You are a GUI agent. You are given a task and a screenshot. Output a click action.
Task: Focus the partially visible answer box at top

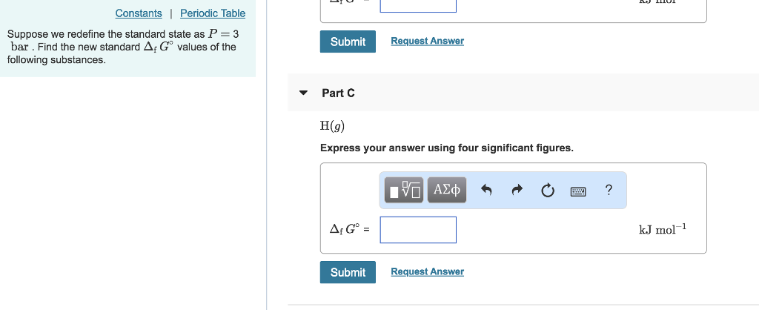(418, 6)
